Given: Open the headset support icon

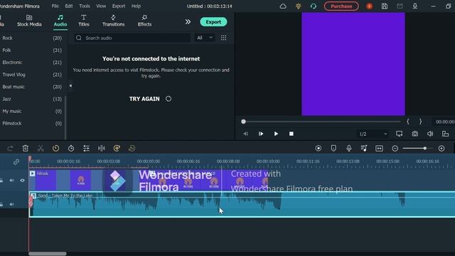Looking at the screenshot, I should (x=314, y=6).
